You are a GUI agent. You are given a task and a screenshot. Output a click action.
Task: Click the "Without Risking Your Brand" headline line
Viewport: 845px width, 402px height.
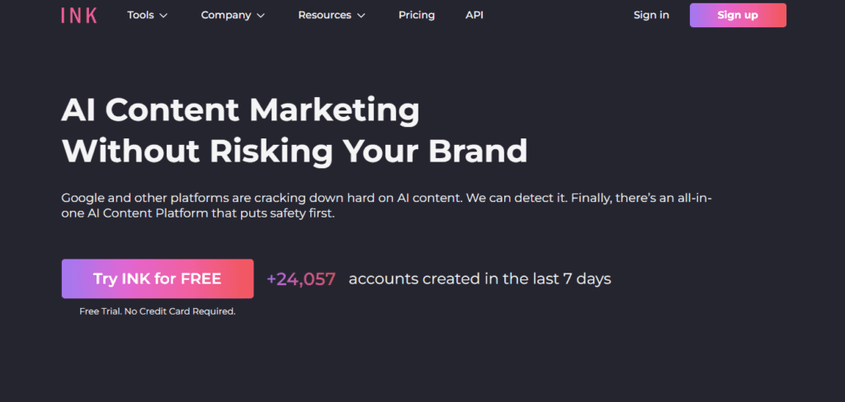tap(294, 151)
